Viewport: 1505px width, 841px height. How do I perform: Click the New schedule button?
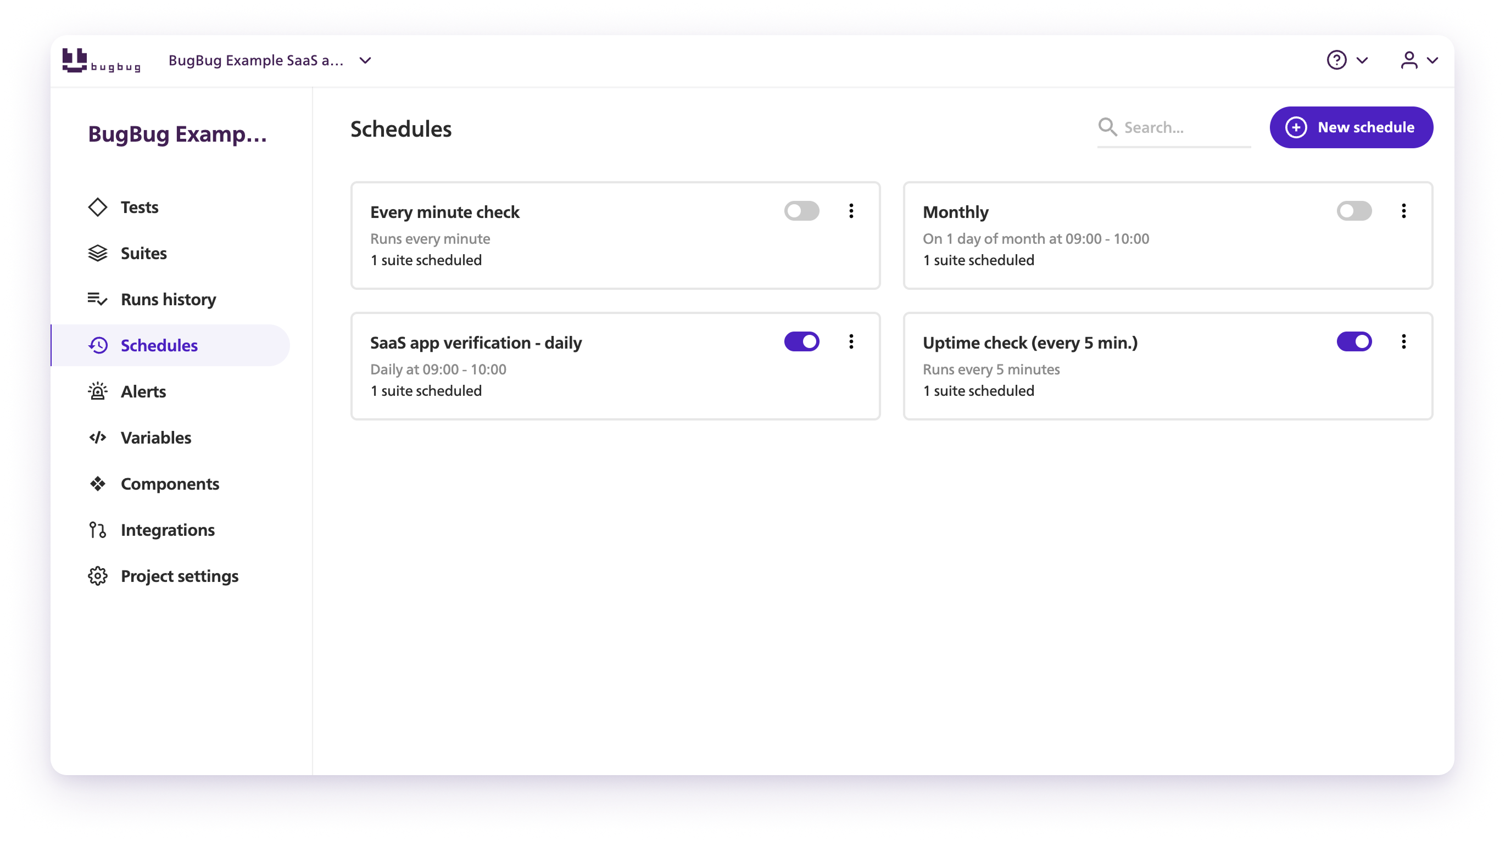(x=1351, y=127)
